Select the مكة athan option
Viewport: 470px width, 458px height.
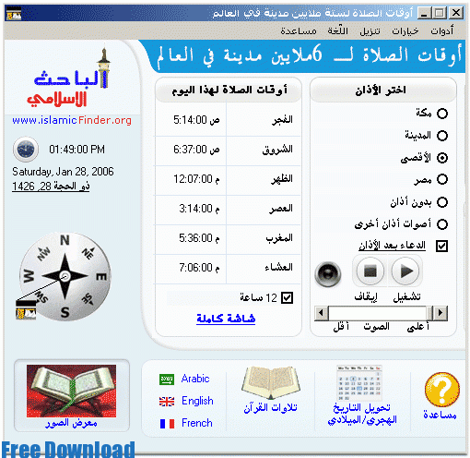pos(442,114)
